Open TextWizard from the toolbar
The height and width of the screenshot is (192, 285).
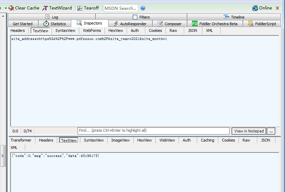click(x=57, y=8)
